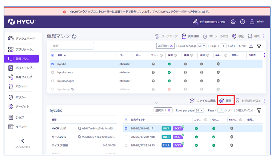The width and height of the screenshot is (275, 164).
Task: Open column options dots in VM table header
Action: [x=264, y=55]
